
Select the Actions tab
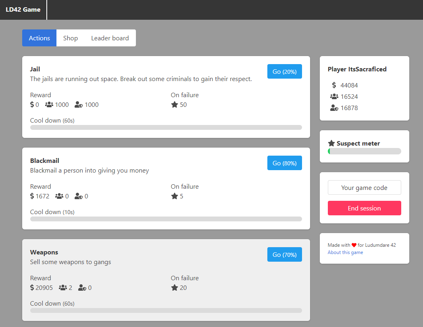40,38
